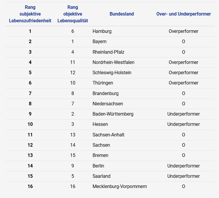219x198 pixels.
Task: Click Underperformer label in Saarland row
Action: (x=183, y=176)
